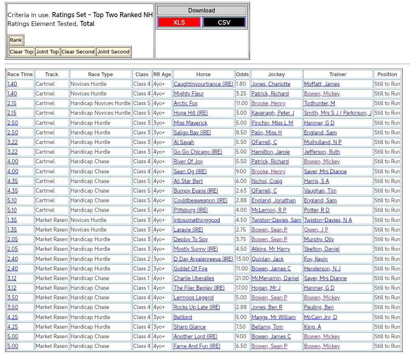View trainer Jefferson, Ruth
The height and width of the screenshot is (358, 410).
(x=322, y=152)
